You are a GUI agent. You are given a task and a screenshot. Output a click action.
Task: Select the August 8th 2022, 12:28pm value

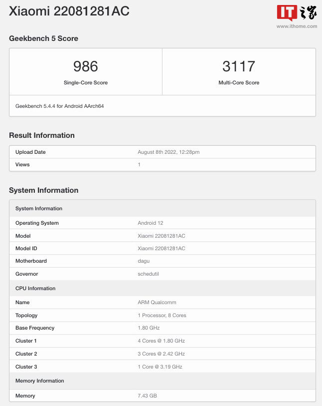168,152
